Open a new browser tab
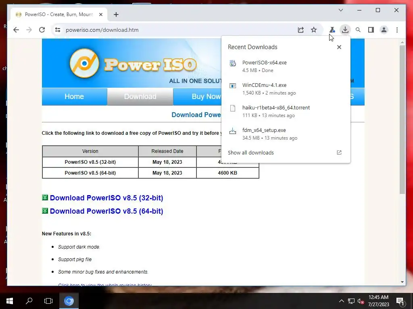This screenshot has height=309, width=413. point(116,14)
